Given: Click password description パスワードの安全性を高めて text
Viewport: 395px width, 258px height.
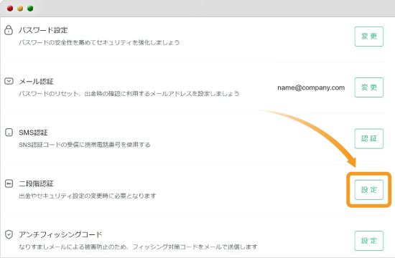Looking at the screenshot, I should [x=99, y=42].
